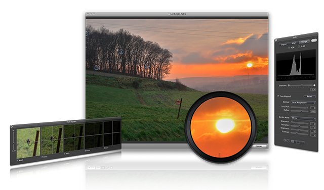Click the Reset button
The image size is (324, 190).
pyautogui.click(x=309, y=97)
